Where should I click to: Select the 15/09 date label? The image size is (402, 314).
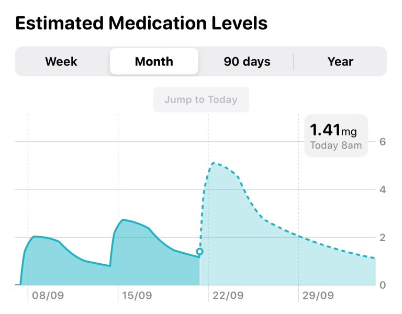pos(137,296)
